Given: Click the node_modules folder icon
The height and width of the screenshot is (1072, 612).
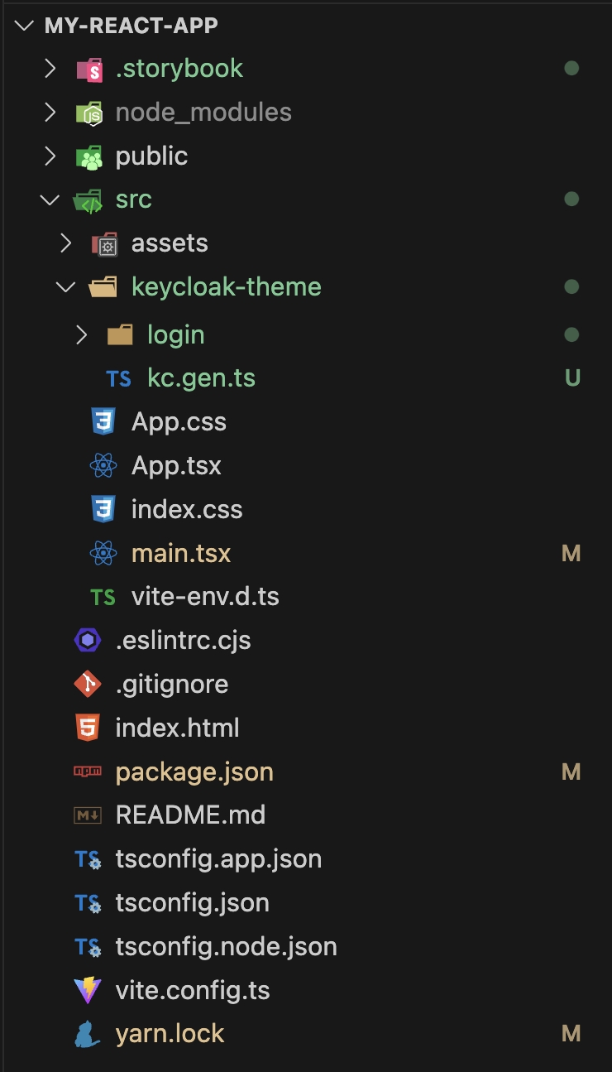Looking at the screenshot, I should click(x=88, y=113).
